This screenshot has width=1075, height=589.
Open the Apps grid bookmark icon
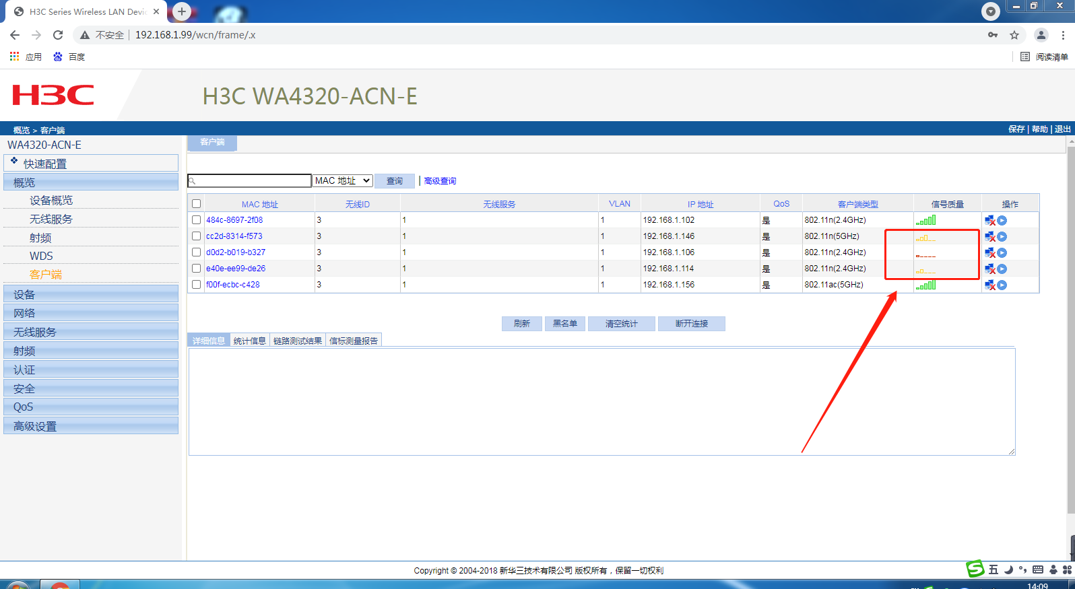click(14, 57)
